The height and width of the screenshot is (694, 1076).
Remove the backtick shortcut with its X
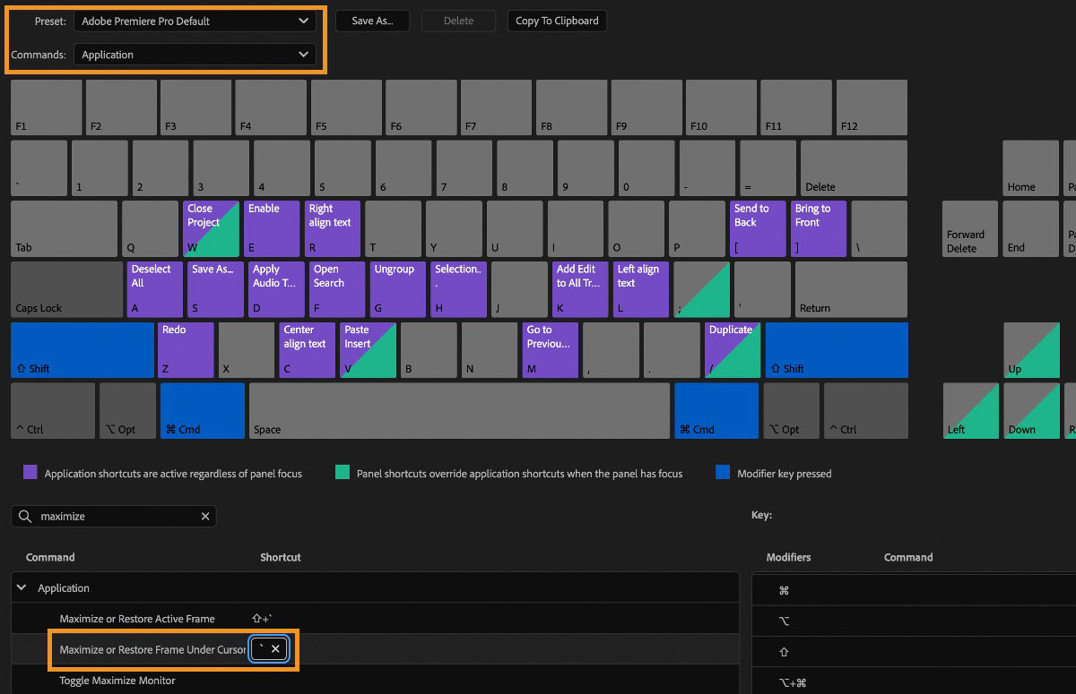[278, 648]
